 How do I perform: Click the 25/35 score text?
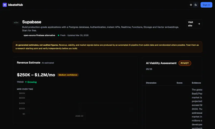tap(149, 69)
